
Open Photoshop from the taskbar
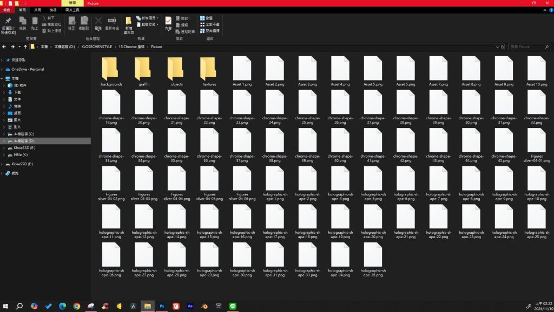[x=162, y=306]
